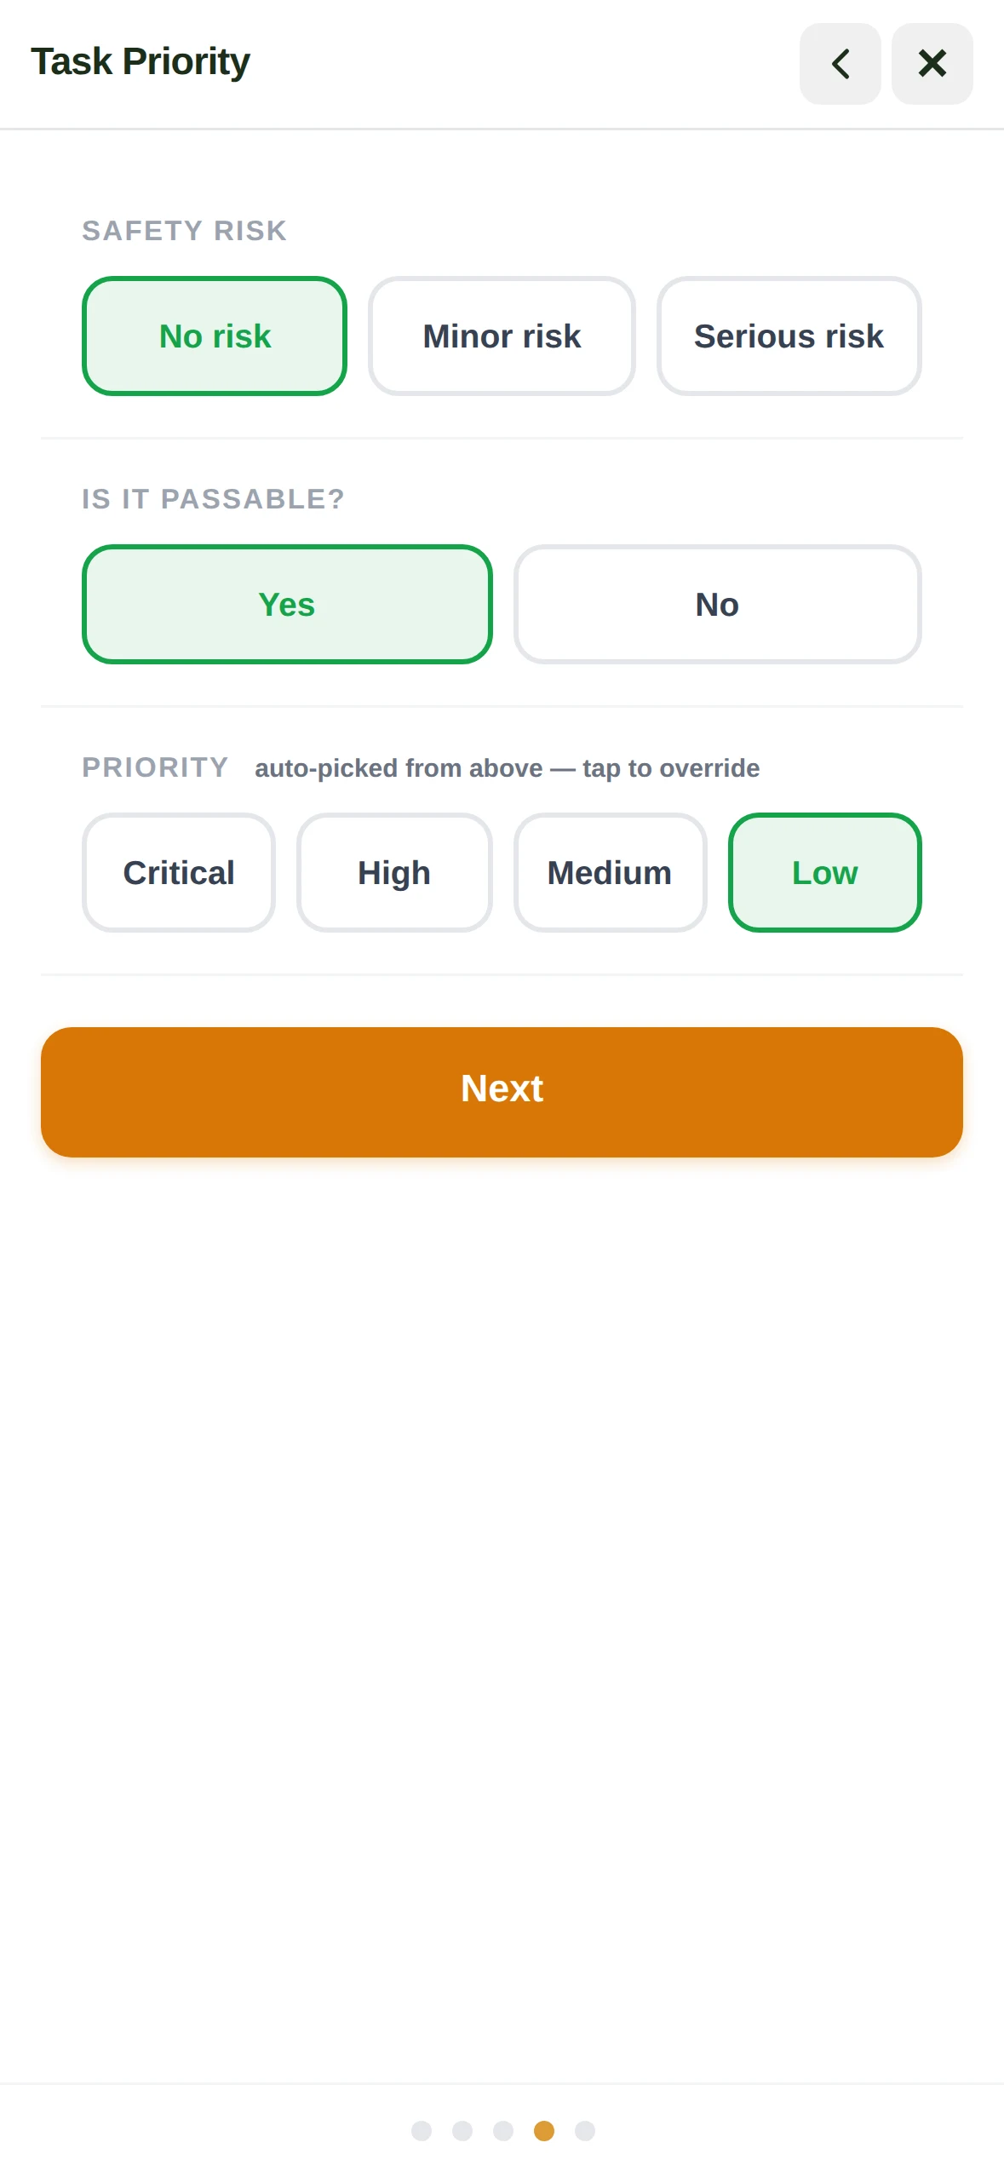This screenshot has width=1004, height=2177.
Task: Override priority to Critical
Action: coord(179,872)
